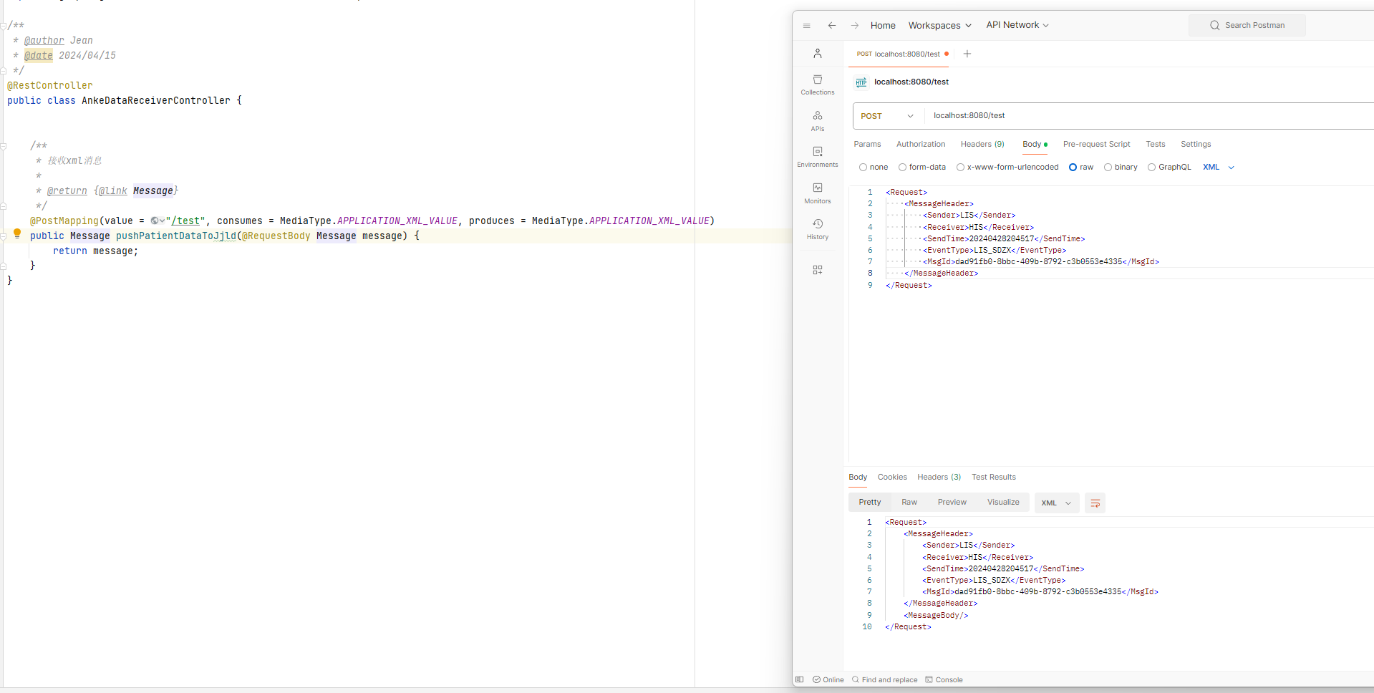Switch response view to Raw
The height and width of the screenshot is (693, 1374).
click(x=909, y=503)
